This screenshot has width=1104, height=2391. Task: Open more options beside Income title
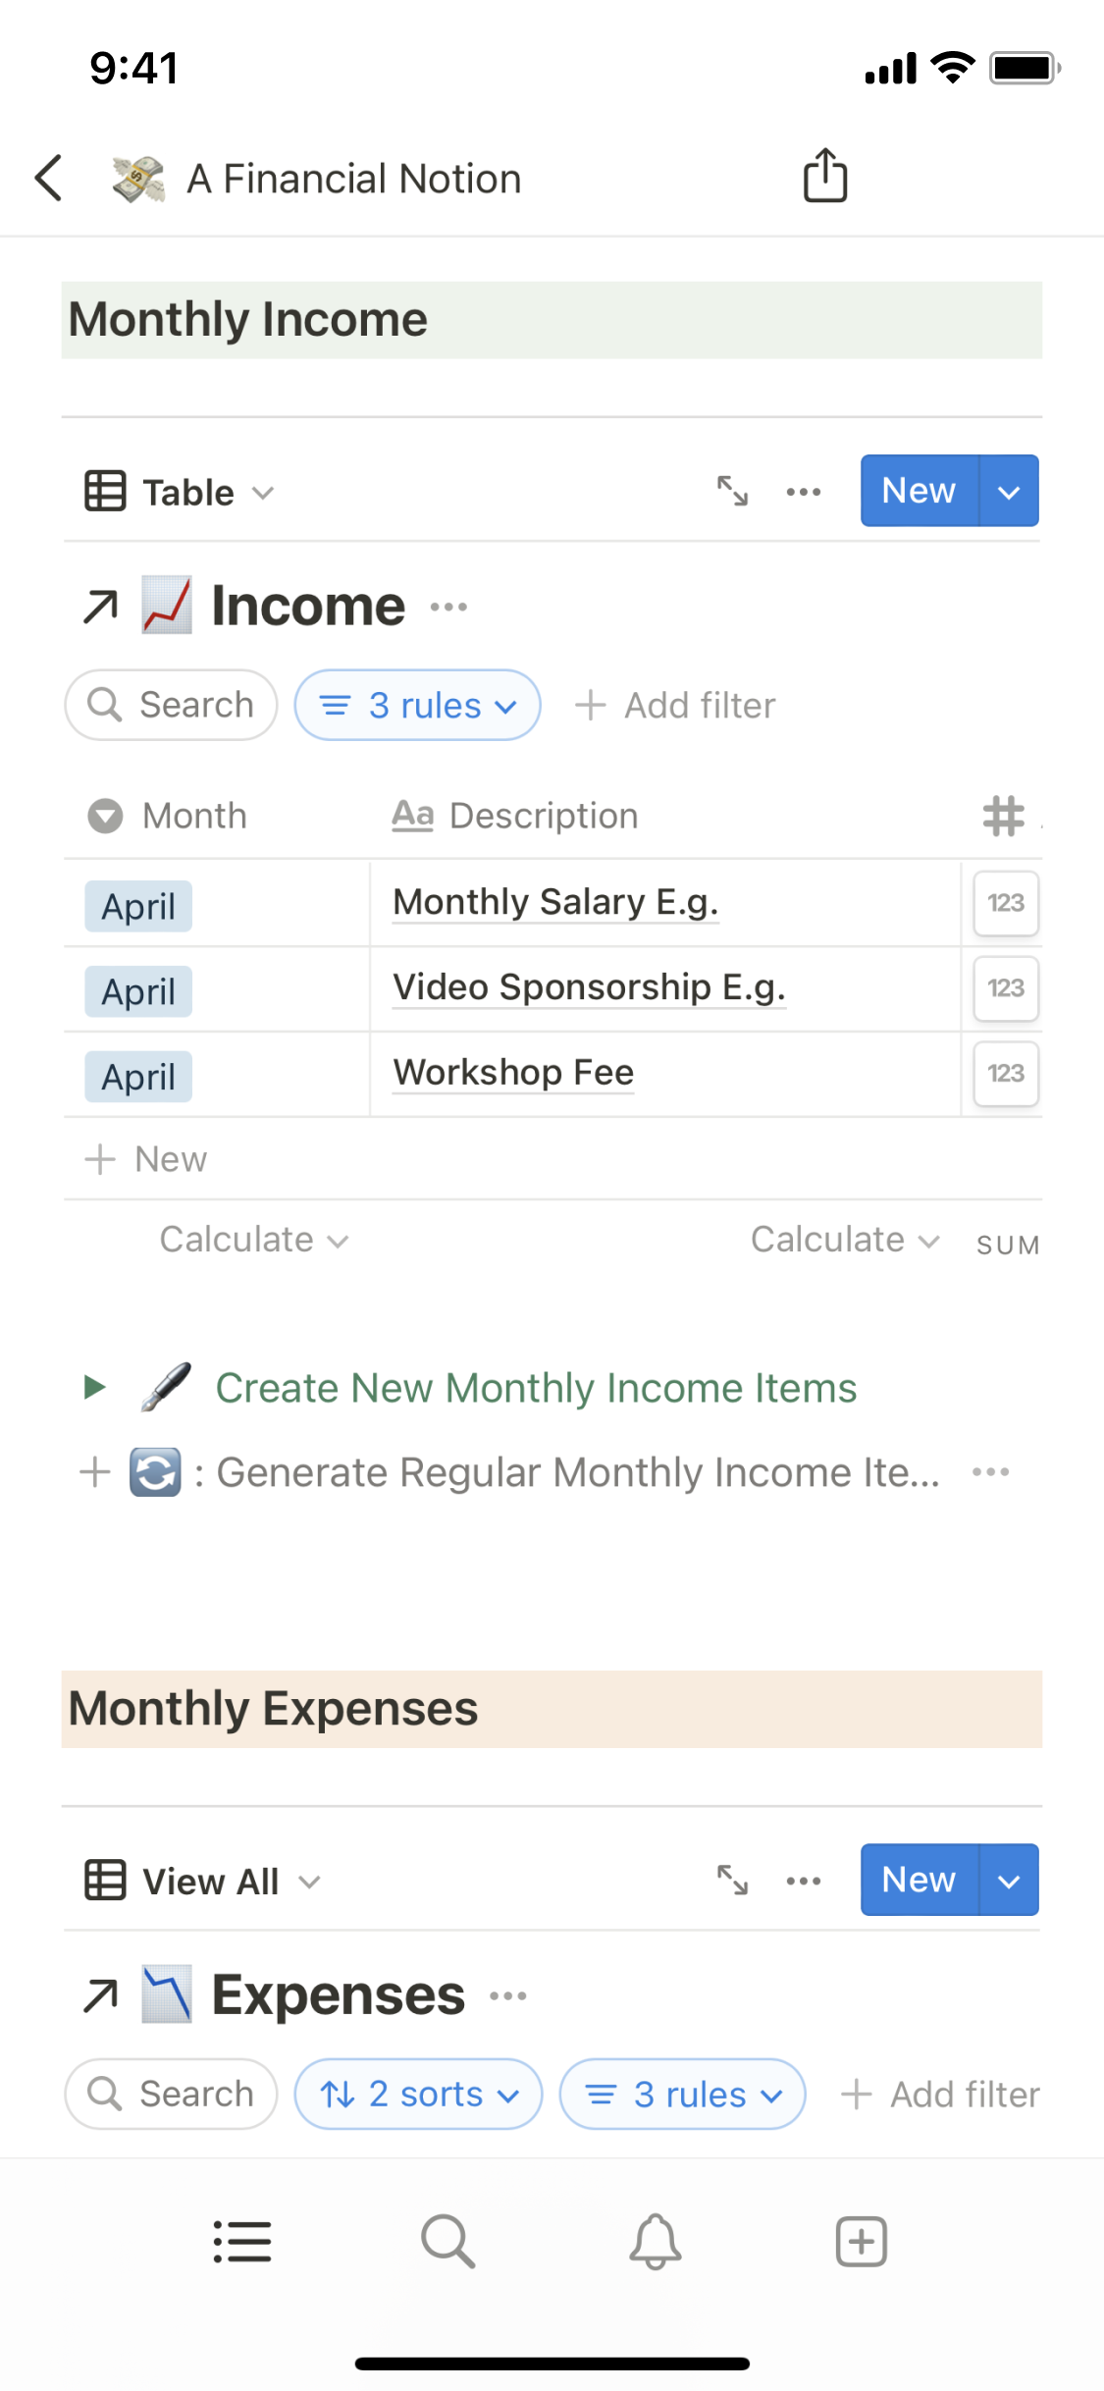point(448,607)
